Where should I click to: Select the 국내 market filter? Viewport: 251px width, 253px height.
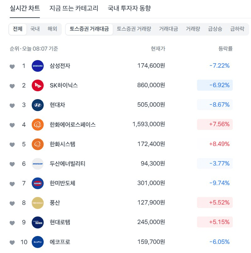pos(35,29)
